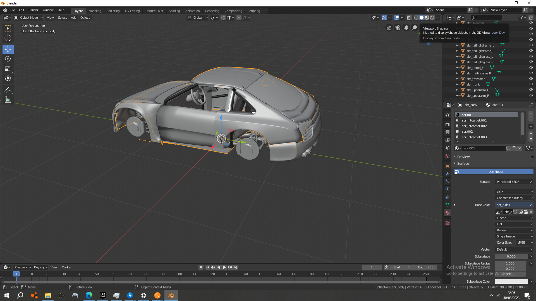Viewport: 536px width, 301px height.
Task: Activate the 3D Cursor tool
Action: 8,38
